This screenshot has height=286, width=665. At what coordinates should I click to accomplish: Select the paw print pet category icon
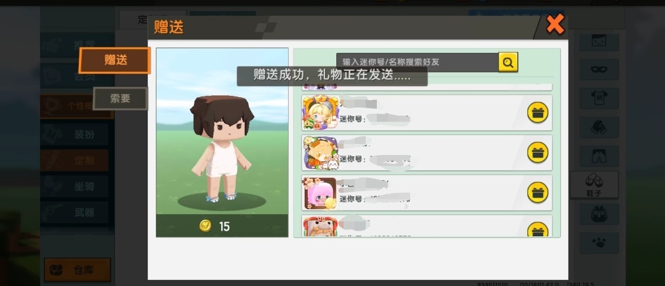tap(599, 243)
